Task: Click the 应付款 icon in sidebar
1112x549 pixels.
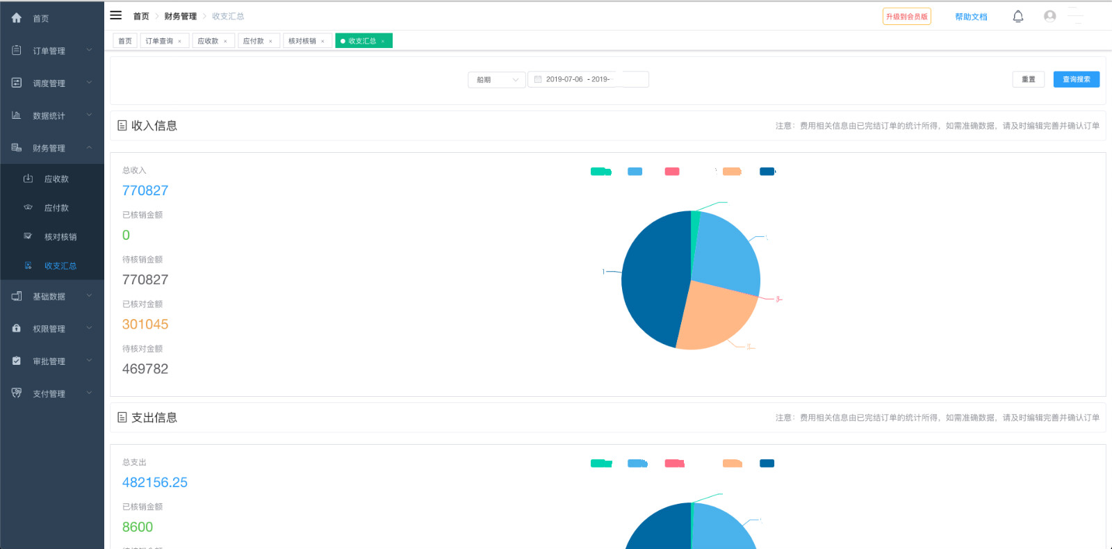Action: click(x=28, y=207)
